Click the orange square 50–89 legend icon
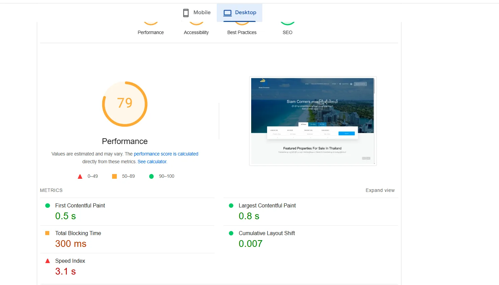This screenshot has width=499, height=285. [114, 176]
